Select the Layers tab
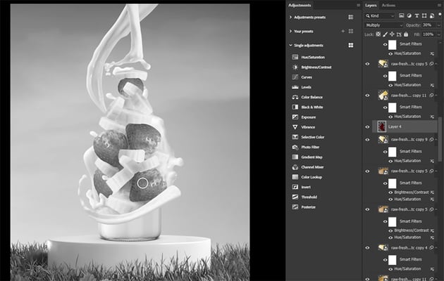Image resolution: width=444 pixels, height=281 pixels. (x=371, y=5)
